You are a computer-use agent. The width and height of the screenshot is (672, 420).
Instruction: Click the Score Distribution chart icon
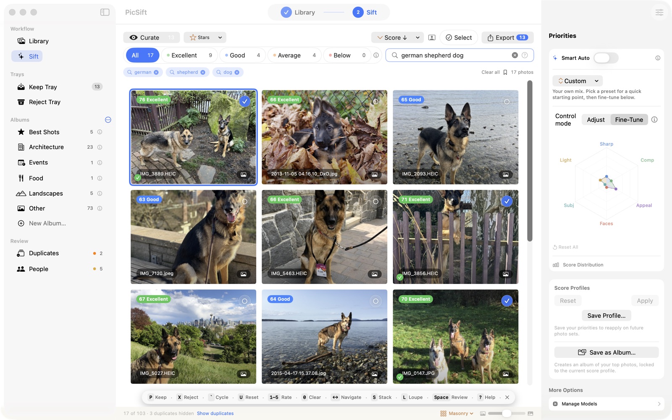pyautogui.click(x=556, y=265)
